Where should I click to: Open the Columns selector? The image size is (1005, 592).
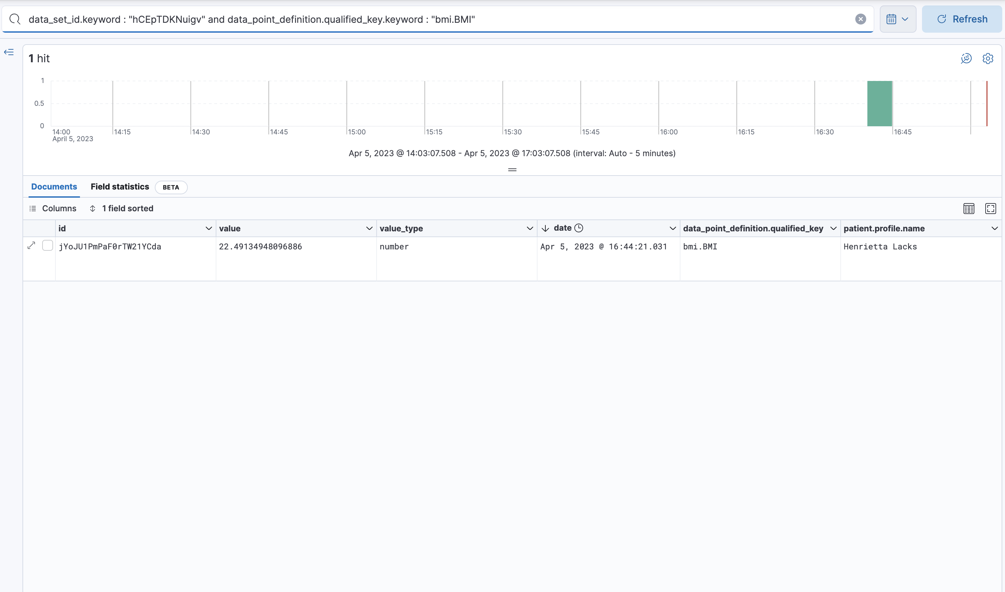[x=53, y=209]
